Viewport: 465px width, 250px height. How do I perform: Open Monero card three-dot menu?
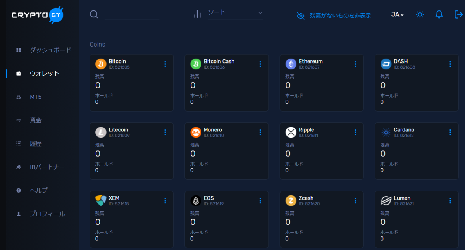click(260, 132)
